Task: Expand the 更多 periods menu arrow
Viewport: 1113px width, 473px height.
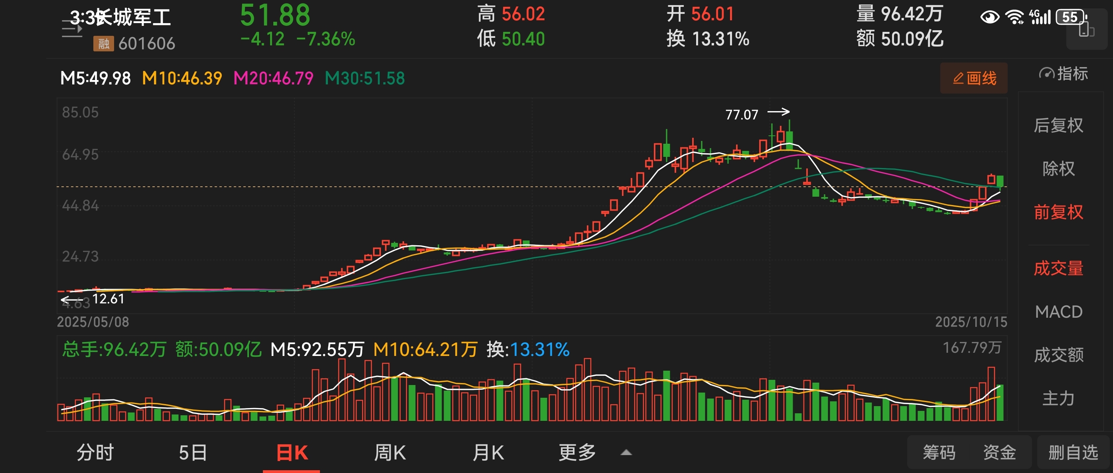Action: click(626, 453)
